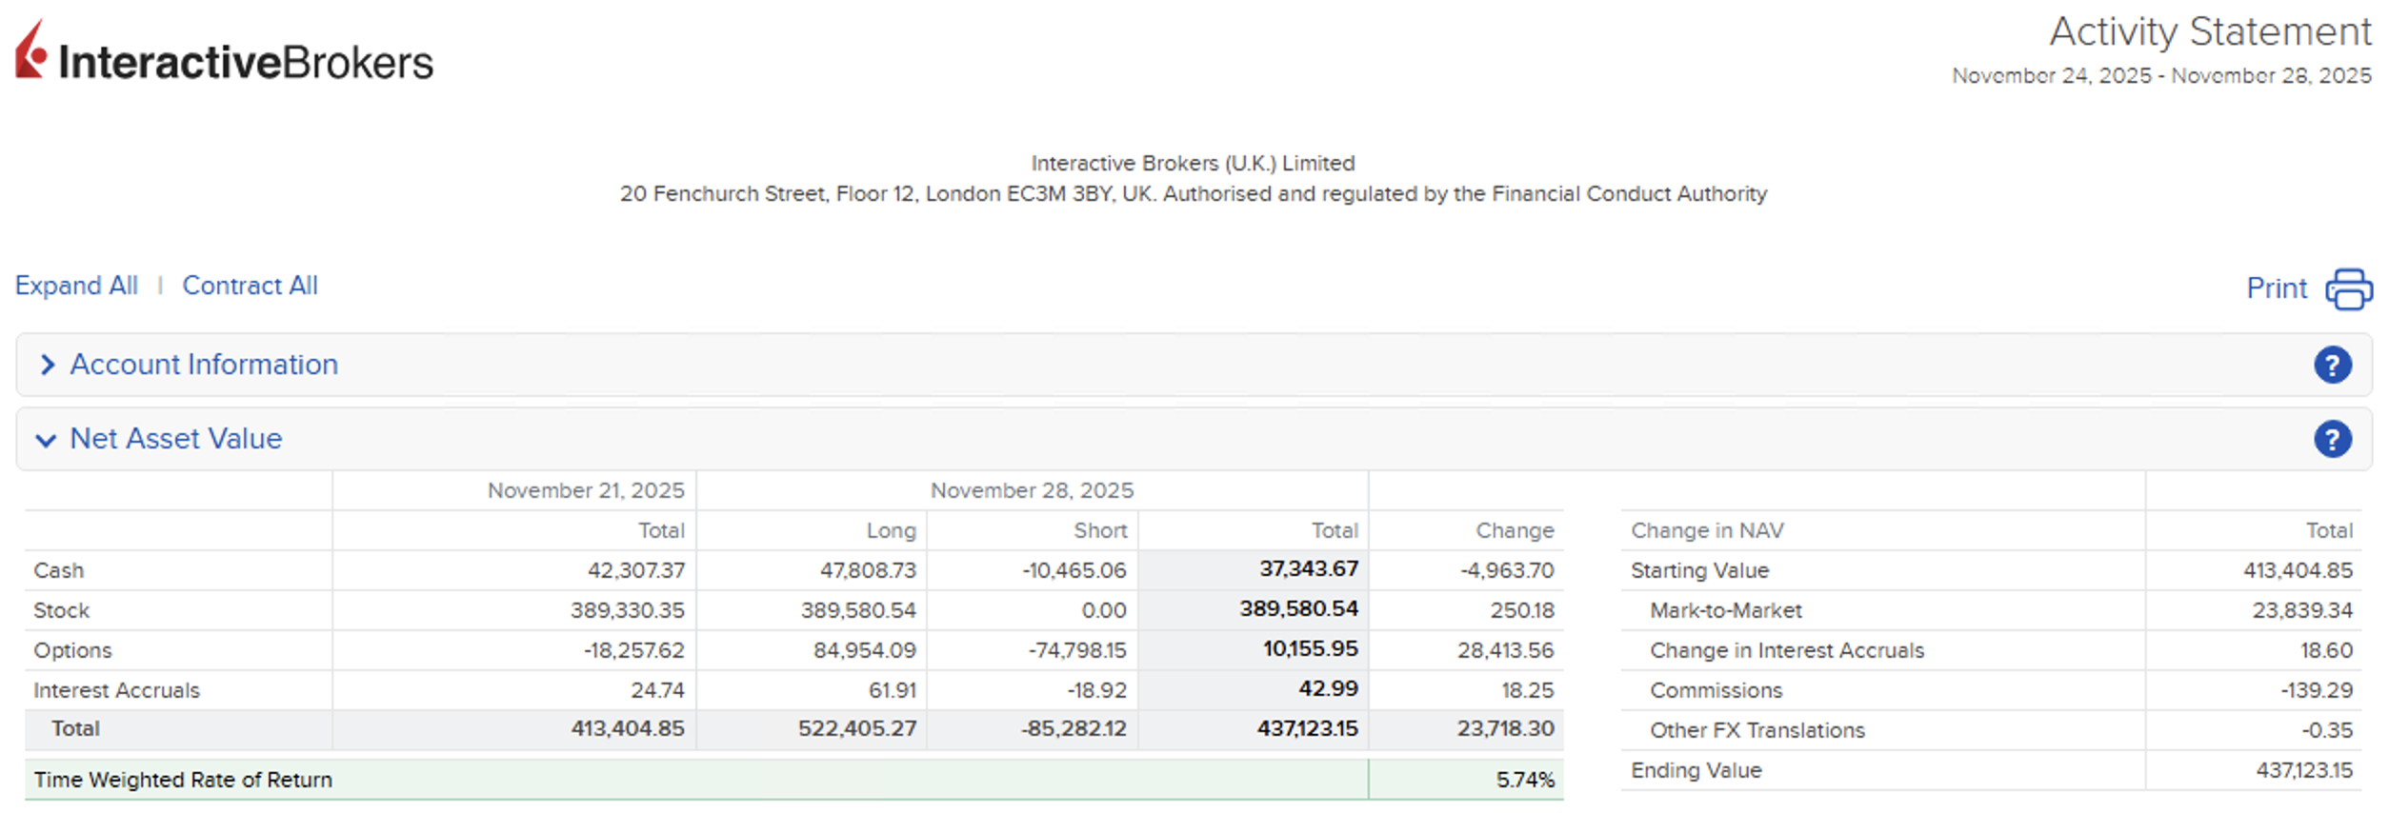Click the Mark-to-Market value 23,839.34
The height and width of the screenshot is (813, 2389).
click(x=2301, y=610)
